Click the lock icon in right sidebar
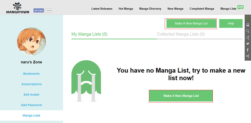Viewport: 251px width, 123px height. (248, 25)
